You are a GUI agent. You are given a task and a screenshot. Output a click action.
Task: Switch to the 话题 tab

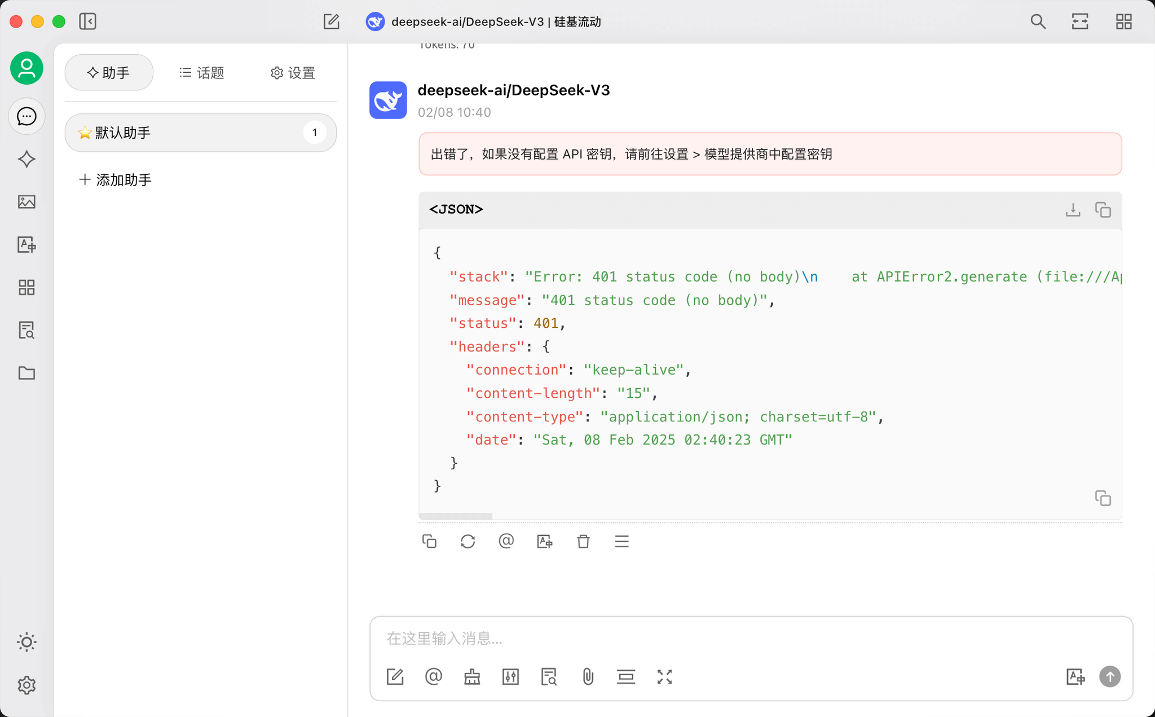201,73
